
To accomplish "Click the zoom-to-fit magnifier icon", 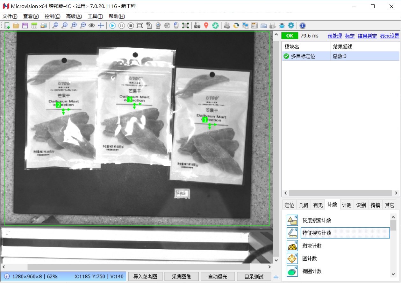I will [x=55, y=26].
